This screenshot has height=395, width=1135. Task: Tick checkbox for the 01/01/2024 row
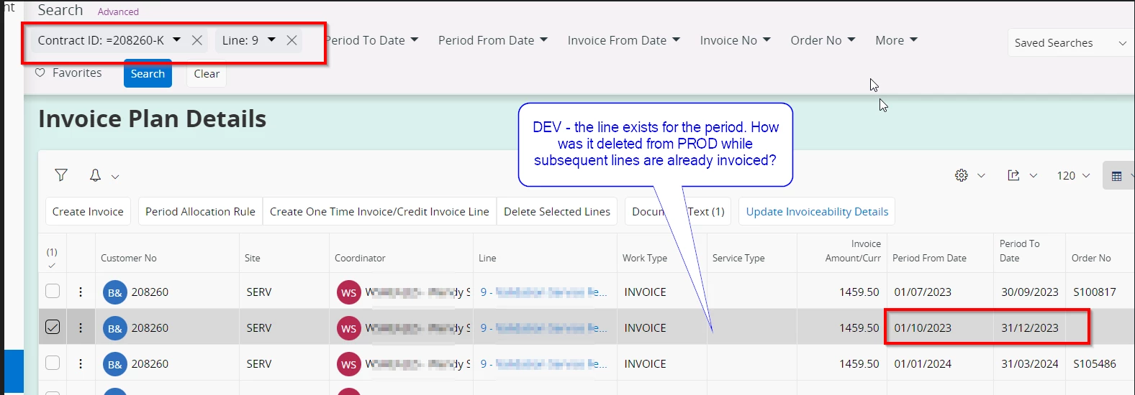53,363
